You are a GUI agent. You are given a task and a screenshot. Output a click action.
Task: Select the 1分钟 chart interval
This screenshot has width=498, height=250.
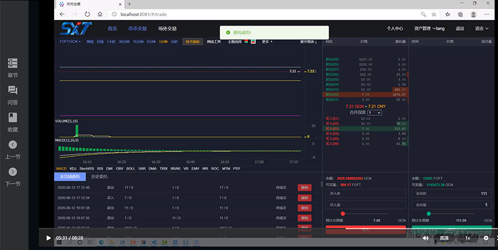coord(163,41)
